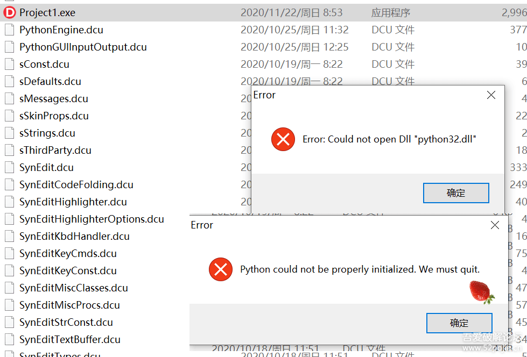
Task: Select the PythonGUIInputOutput.dcu file
Action: point(82,47)
